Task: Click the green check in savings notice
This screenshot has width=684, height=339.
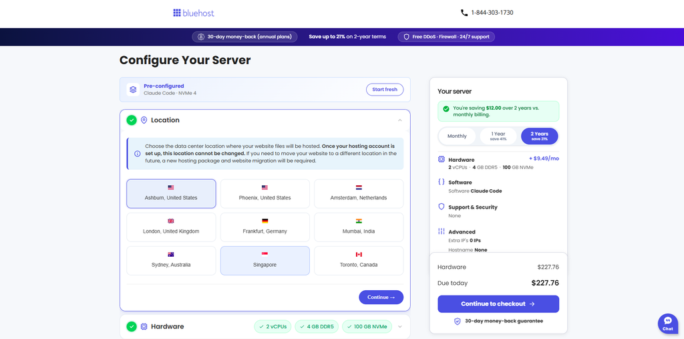Action: [x=446, y=109]
